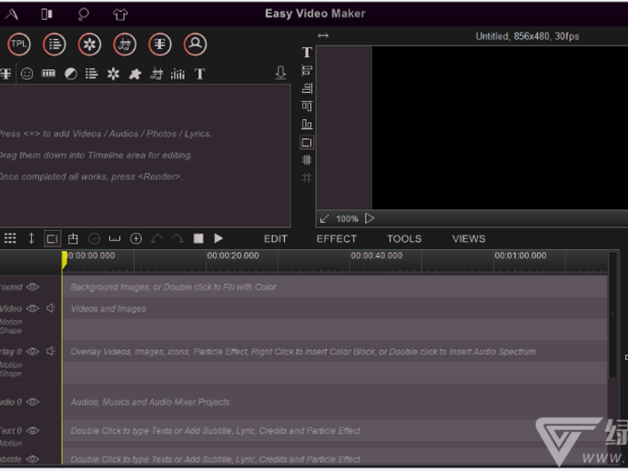The width and height of the screenshot is (628, 471).
Task: Toggle the dense grid icon beside preview
Action: pos(307,160)
